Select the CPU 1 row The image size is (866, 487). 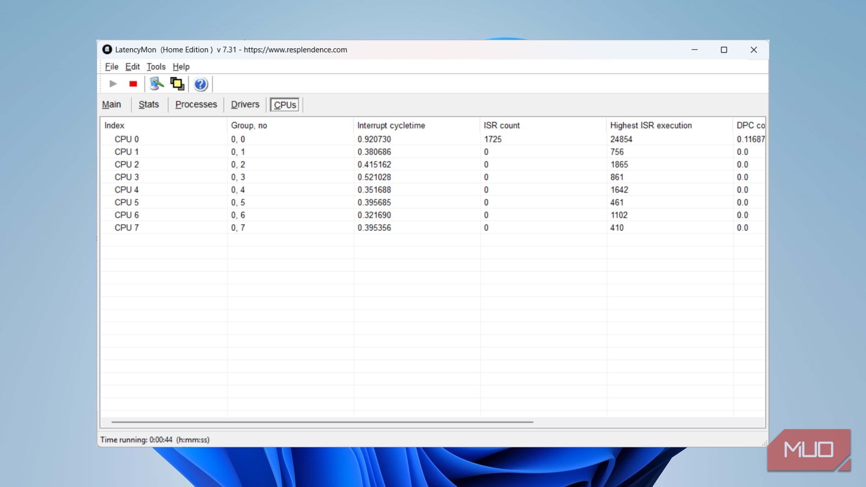(433, 152)
